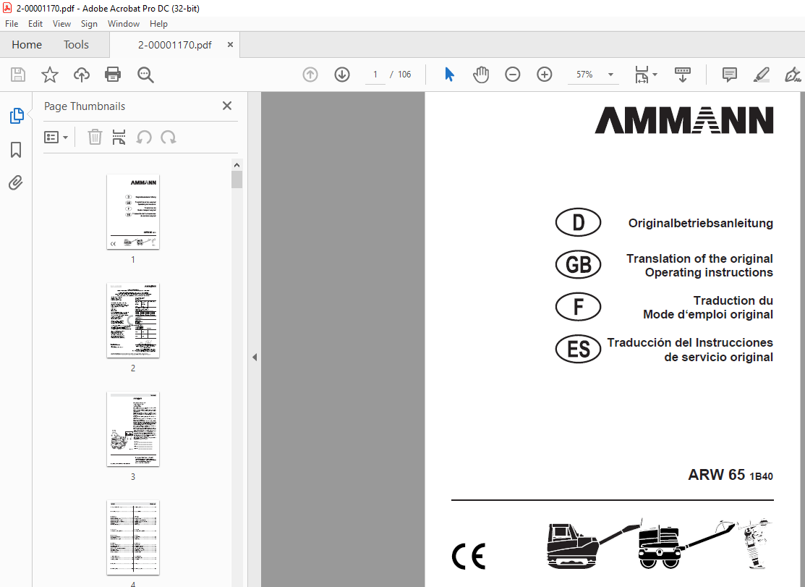The height and width of the screenshot is (587, 805).
Task: Click the upload to cloud icon
Action: (x=82, y=75)
